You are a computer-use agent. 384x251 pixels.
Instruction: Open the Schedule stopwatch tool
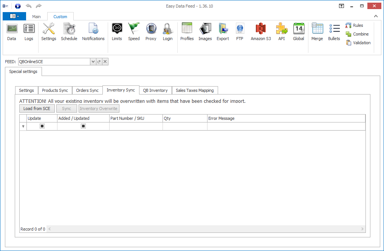pos(69,32)
